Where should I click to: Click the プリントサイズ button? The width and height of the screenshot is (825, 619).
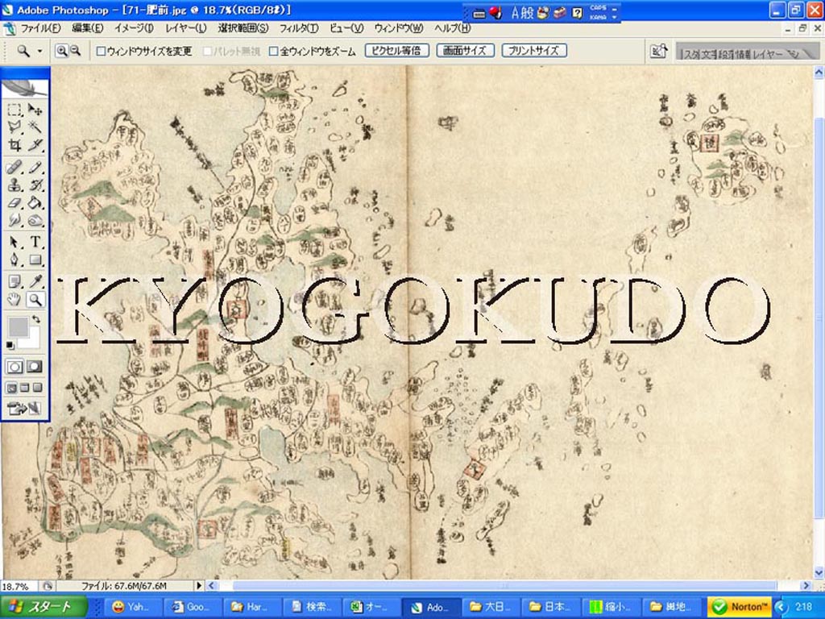(x=533, y=51)
